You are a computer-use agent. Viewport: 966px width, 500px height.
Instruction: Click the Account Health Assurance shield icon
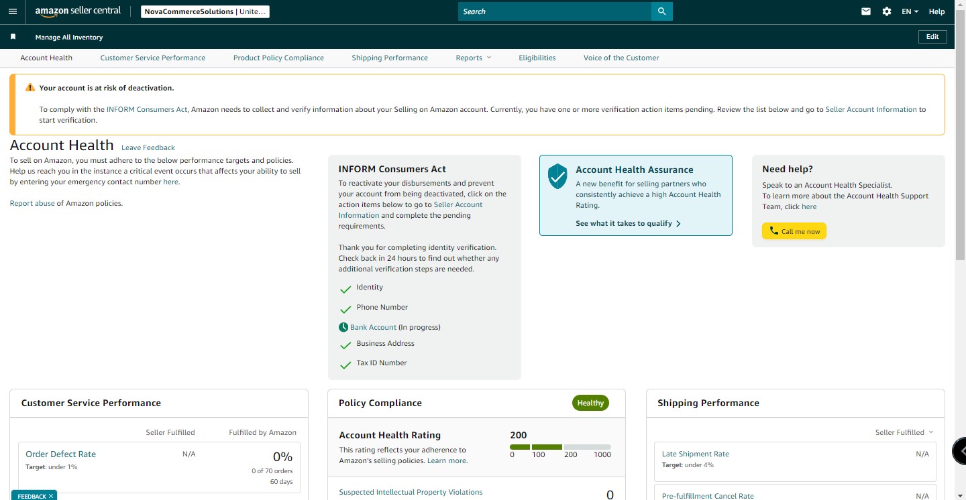[557, 176]
